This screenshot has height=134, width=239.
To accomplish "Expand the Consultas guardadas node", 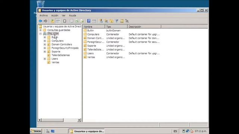I will pyautogui.click(x=40, y=30).
